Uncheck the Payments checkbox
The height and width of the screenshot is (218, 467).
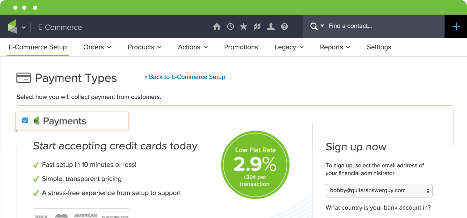(25, 120)
